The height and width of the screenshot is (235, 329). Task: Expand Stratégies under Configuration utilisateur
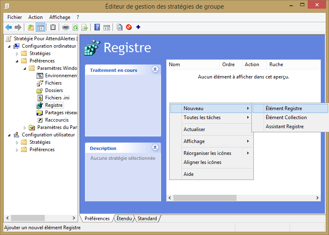click(x=17, y=143)
